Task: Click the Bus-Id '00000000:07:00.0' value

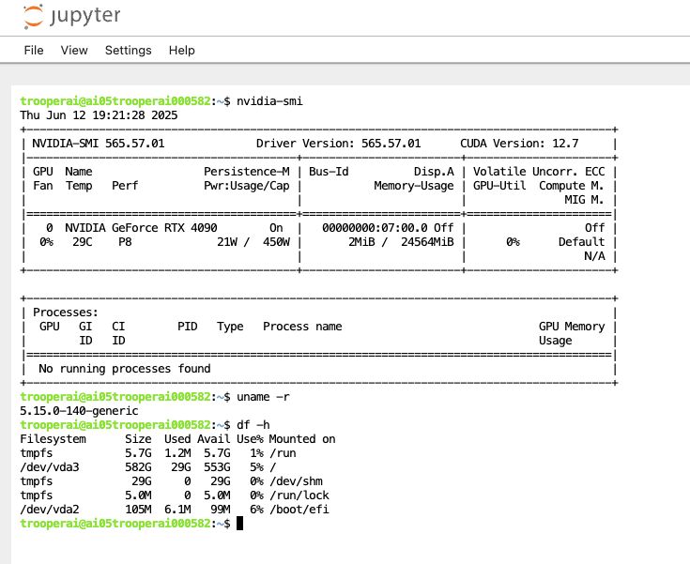Action: coord(375,228)
